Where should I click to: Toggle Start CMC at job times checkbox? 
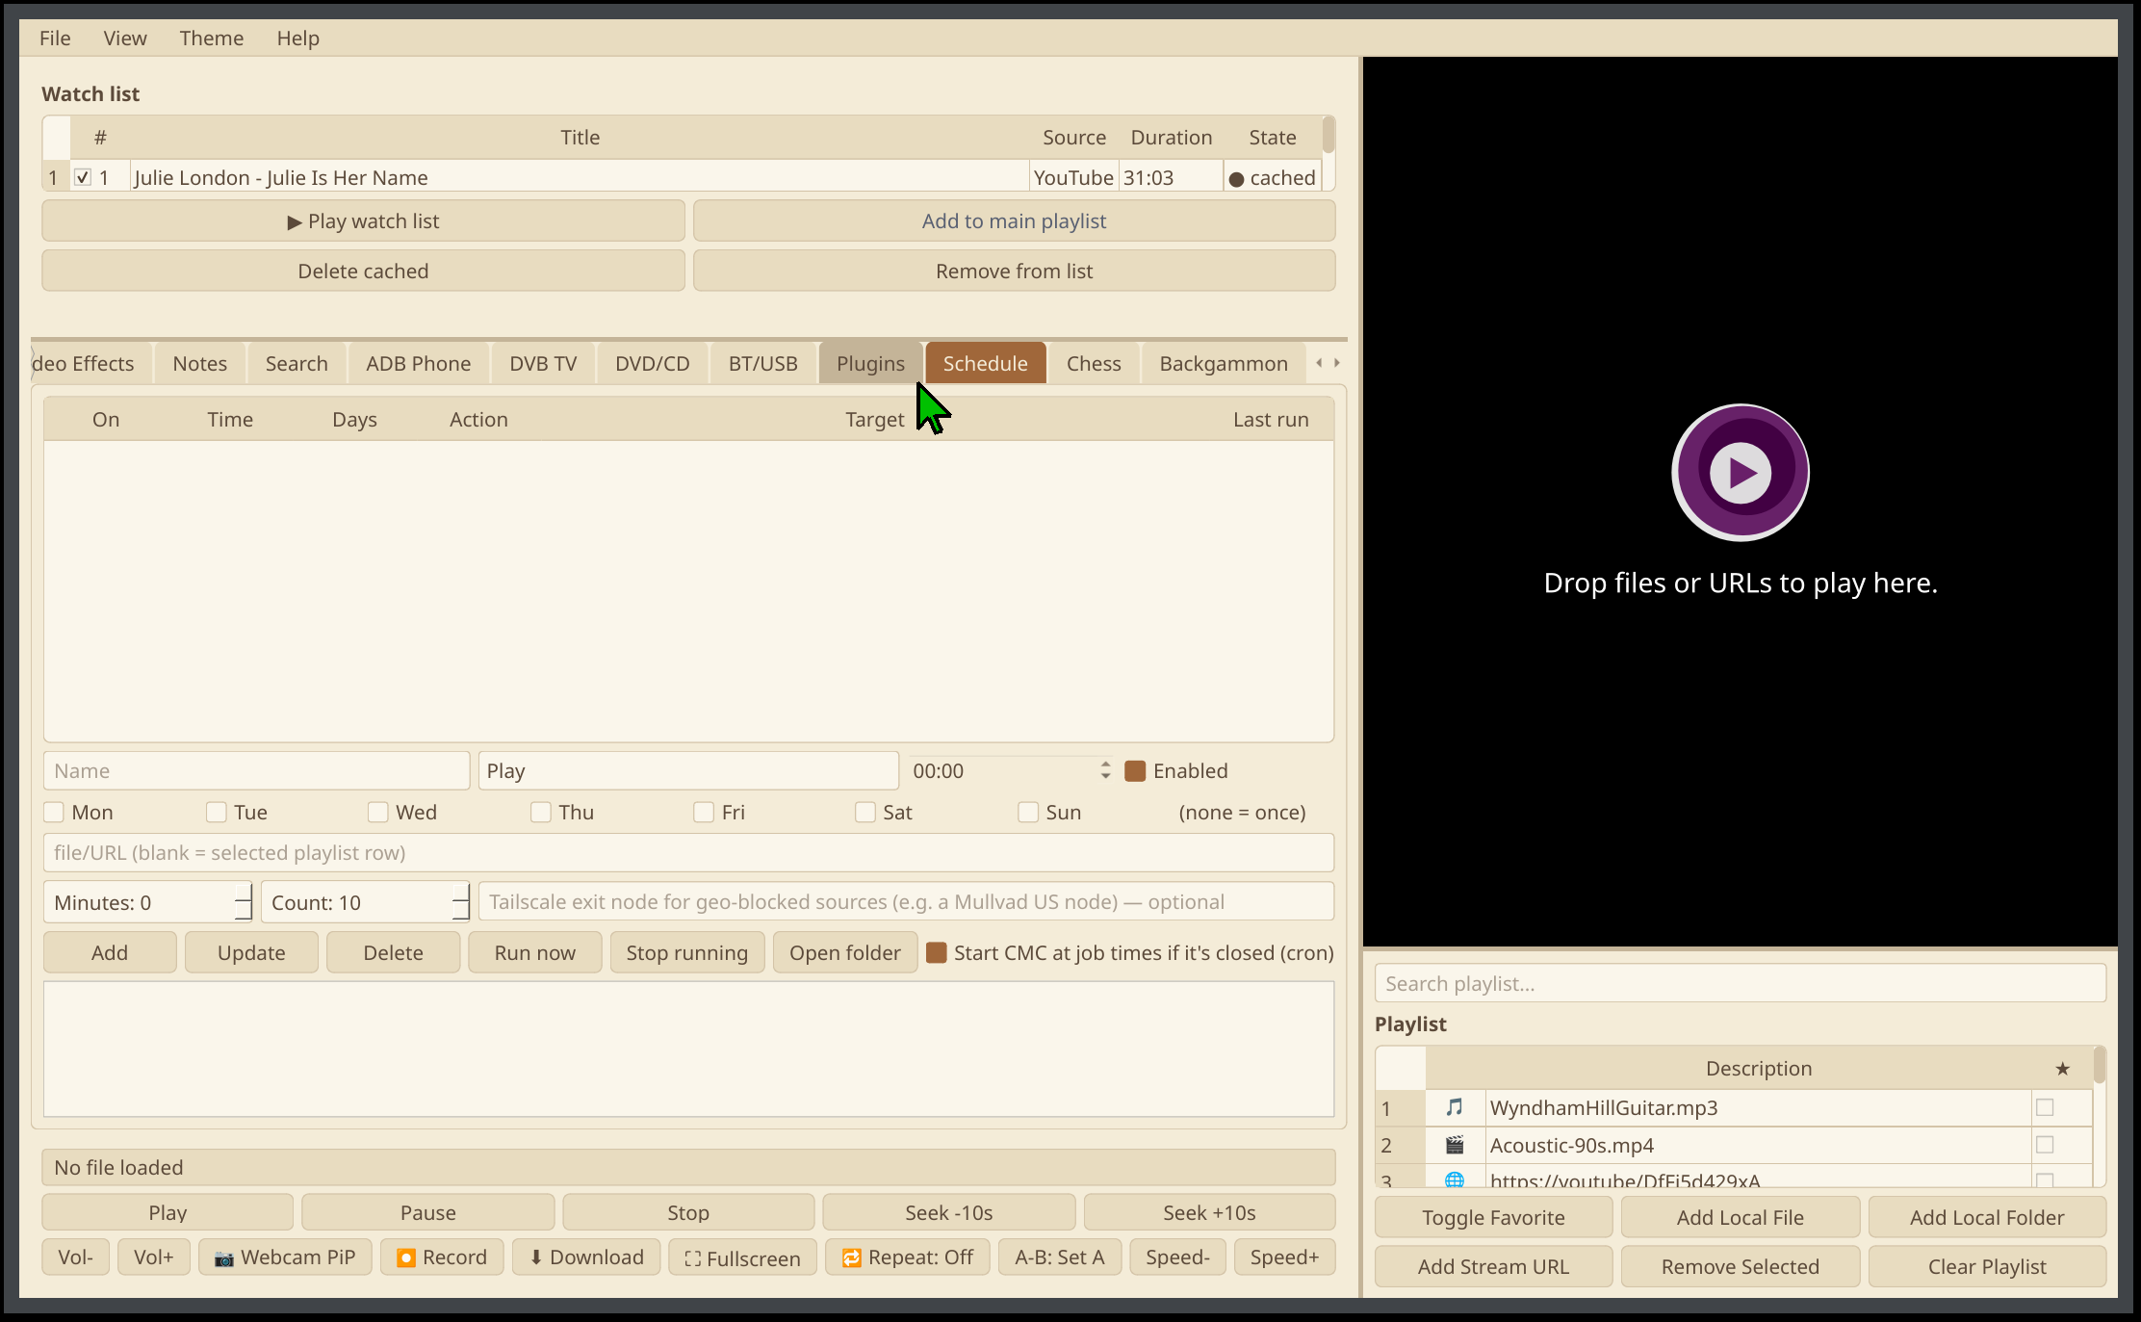tap(937, 953)
